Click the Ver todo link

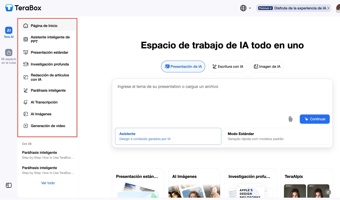[48, 183]
